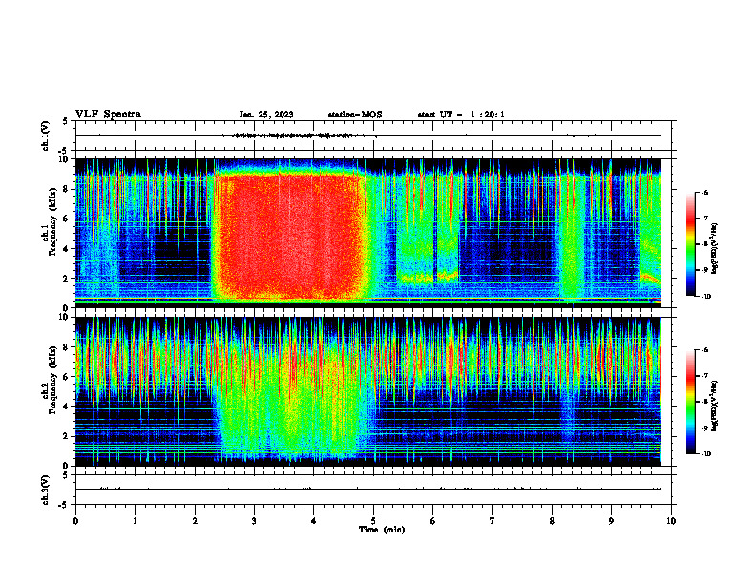Click the "start UT = 1 : 20: 1" text
The width and height of the screenshot is (756, 584).
(x=461, y=115)
